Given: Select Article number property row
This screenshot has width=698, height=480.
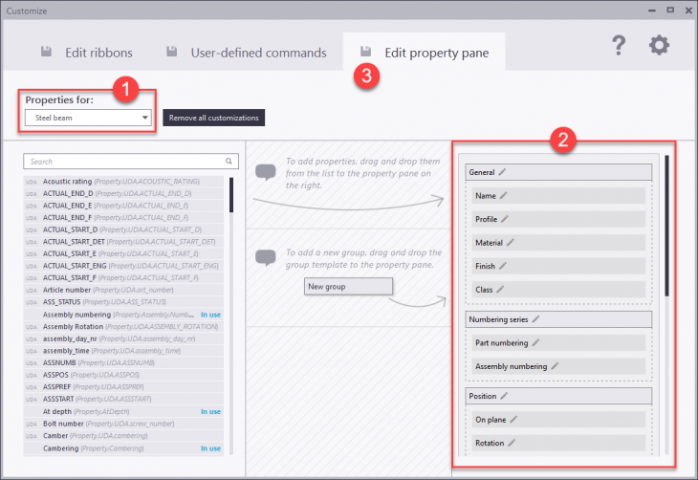Looking at the screenshot, I should [123, 290].
